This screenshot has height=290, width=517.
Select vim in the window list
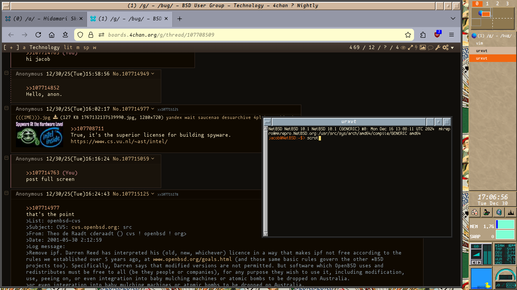coord(493,43)
